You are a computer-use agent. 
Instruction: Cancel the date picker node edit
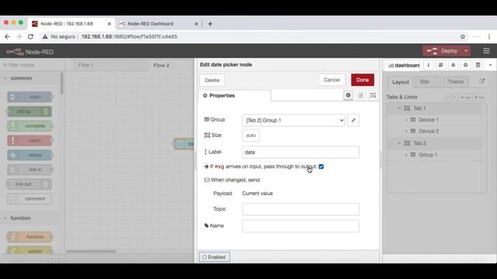(332, 80)
